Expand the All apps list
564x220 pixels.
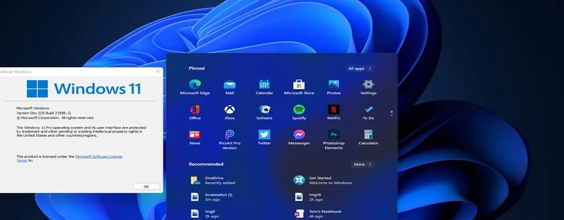[x=360, y=68]
